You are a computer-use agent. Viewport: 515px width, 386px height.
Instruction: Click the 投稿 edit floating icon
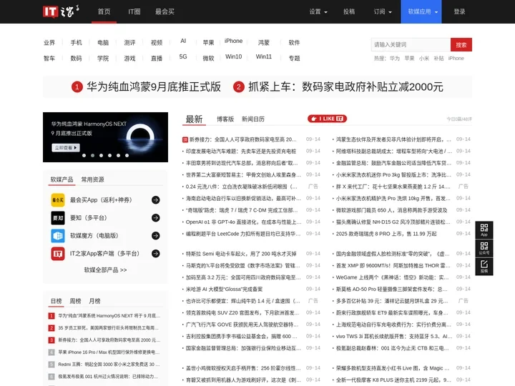pyautogui.click(x=484, y=267)
